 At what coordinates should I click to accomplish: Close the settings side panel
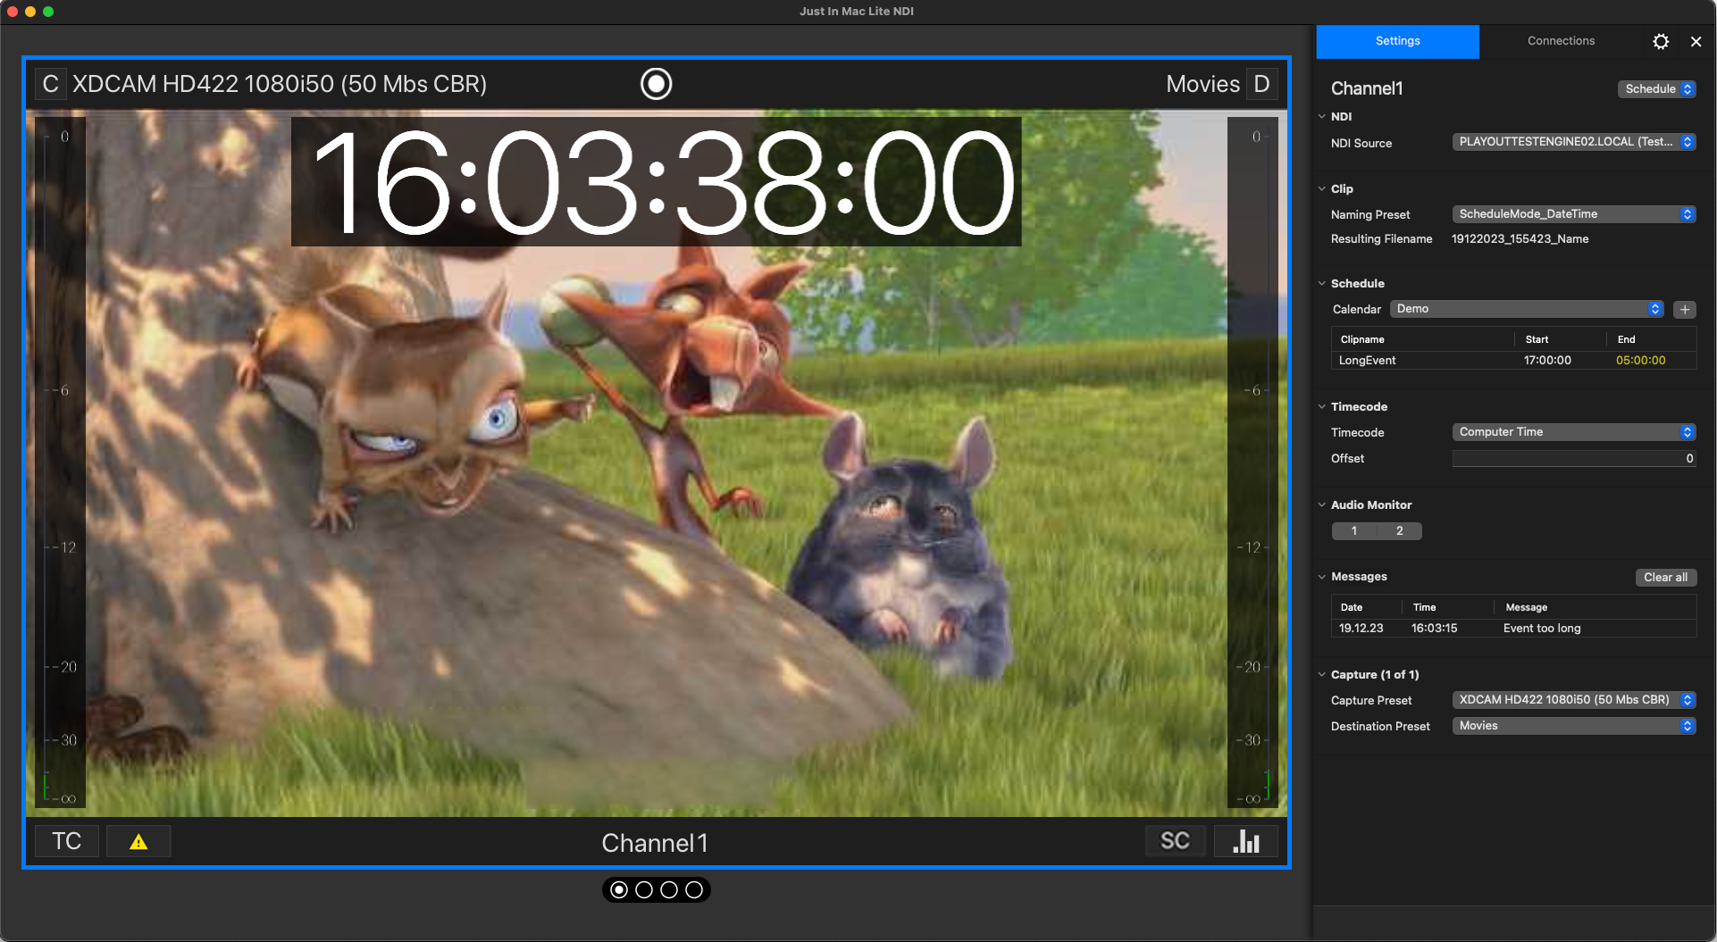pyautogui.click(x=1696, y=41)
